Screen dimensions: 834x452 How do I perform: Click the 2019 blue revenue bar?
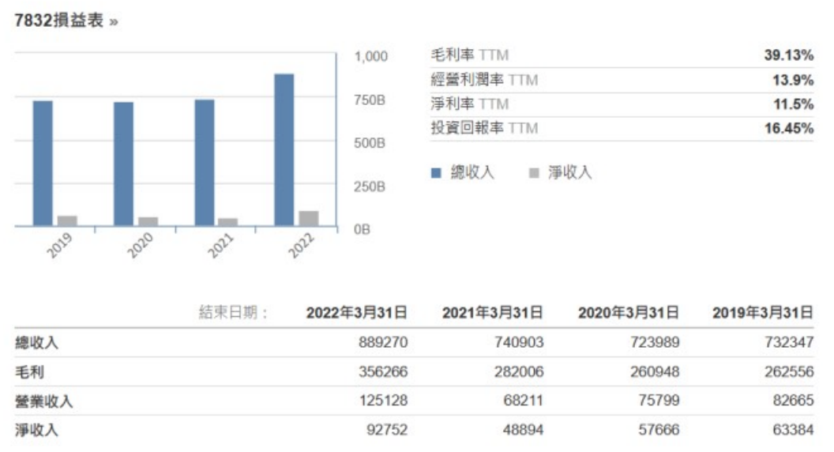pyautogui.click(x=43, y=164)
